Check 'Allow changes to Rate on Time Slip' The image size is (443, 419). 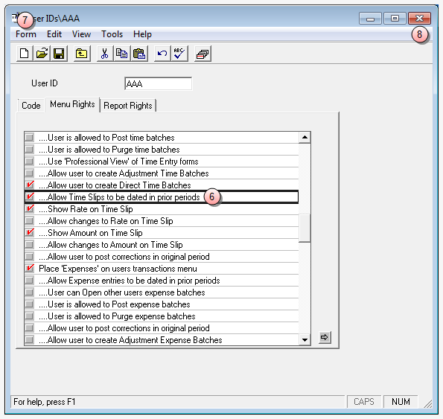[x=29, y=221]
